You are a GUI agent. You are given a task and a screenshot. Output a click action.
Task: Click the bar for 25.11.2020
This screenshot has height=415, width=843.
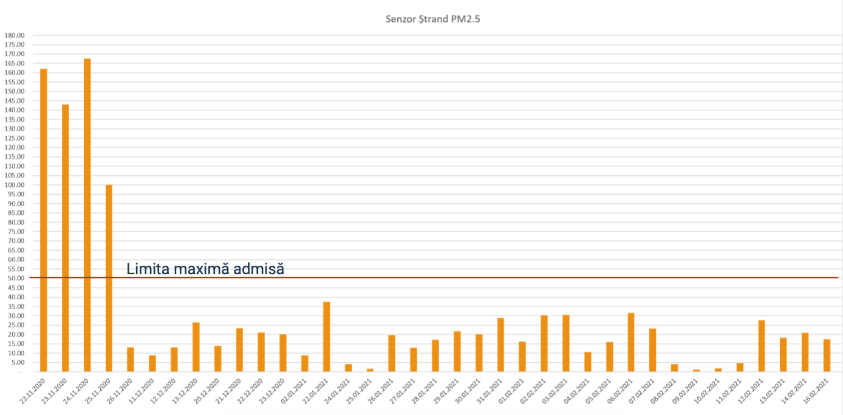coord(109,278)
